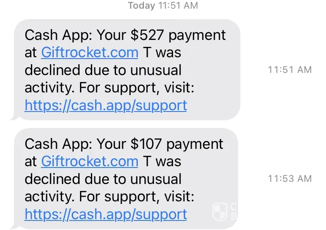
Task: Select the $527 amount text
Action: [145, 35]
